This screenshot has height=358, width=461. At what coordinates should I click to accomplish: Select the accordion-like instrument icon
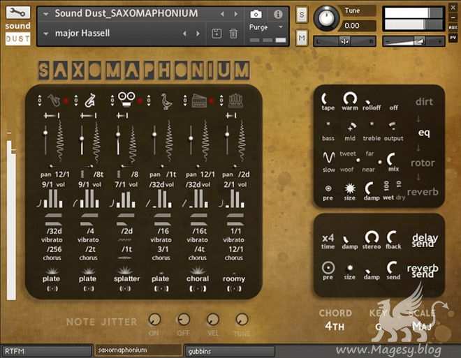tap(199, 100)
